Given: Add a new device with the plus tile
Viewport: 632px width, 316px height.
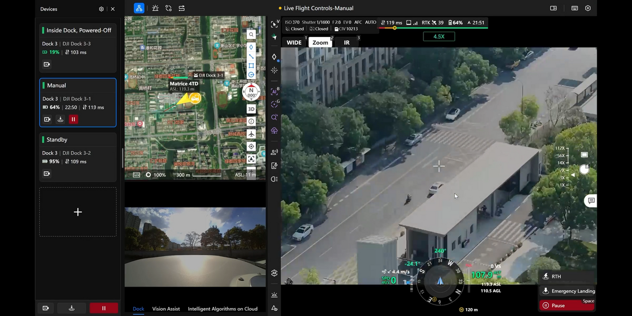Looking at the screenshot, I should point(78,212).
